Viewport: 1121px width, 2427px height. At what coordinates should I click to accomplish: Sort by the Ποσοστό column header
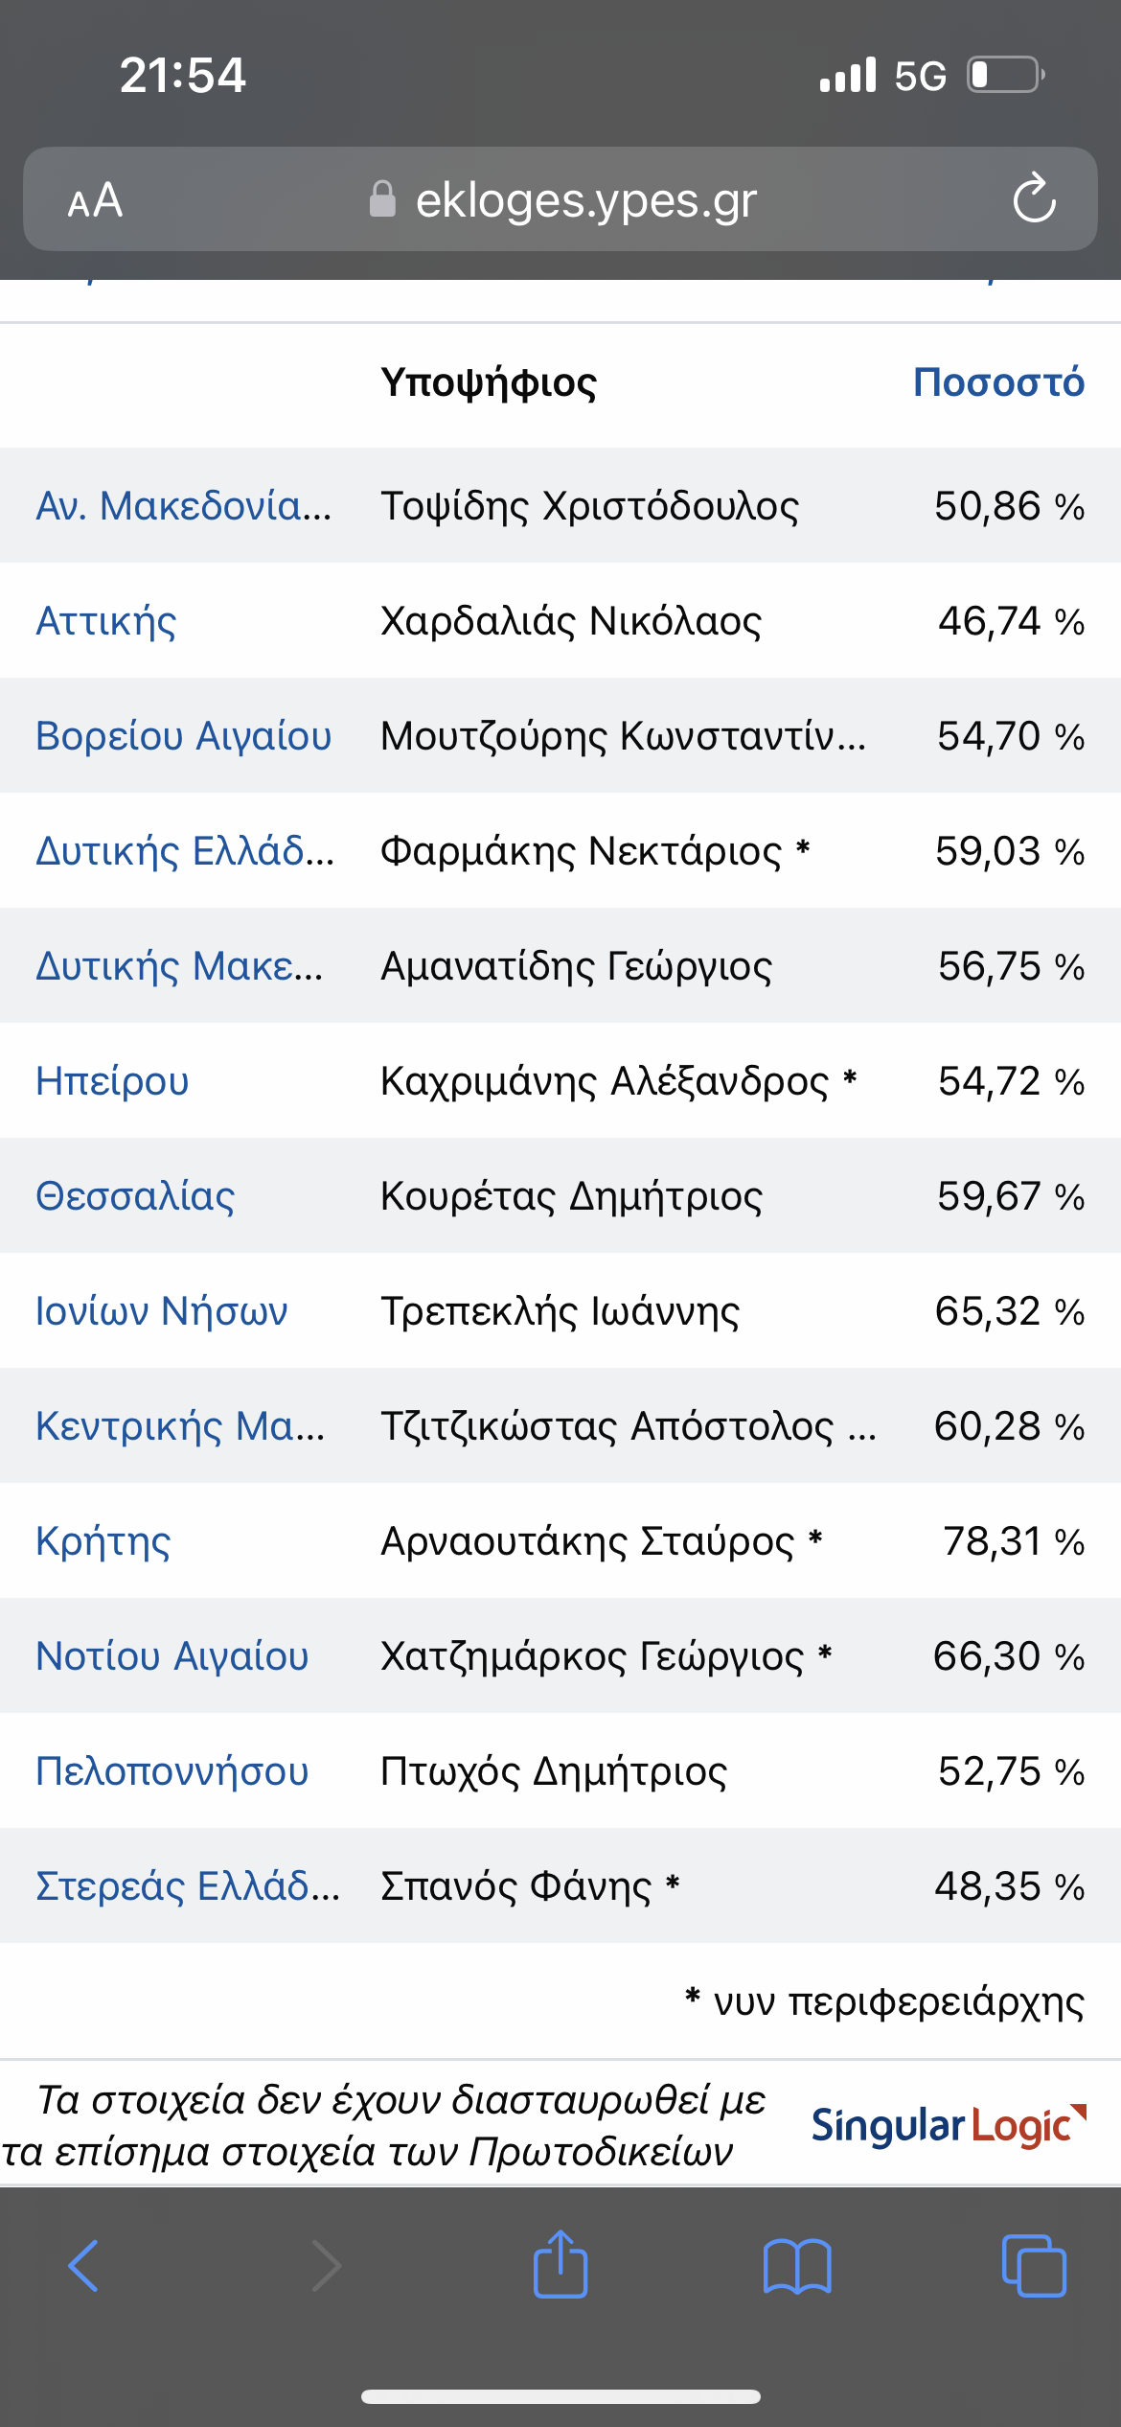998,381
